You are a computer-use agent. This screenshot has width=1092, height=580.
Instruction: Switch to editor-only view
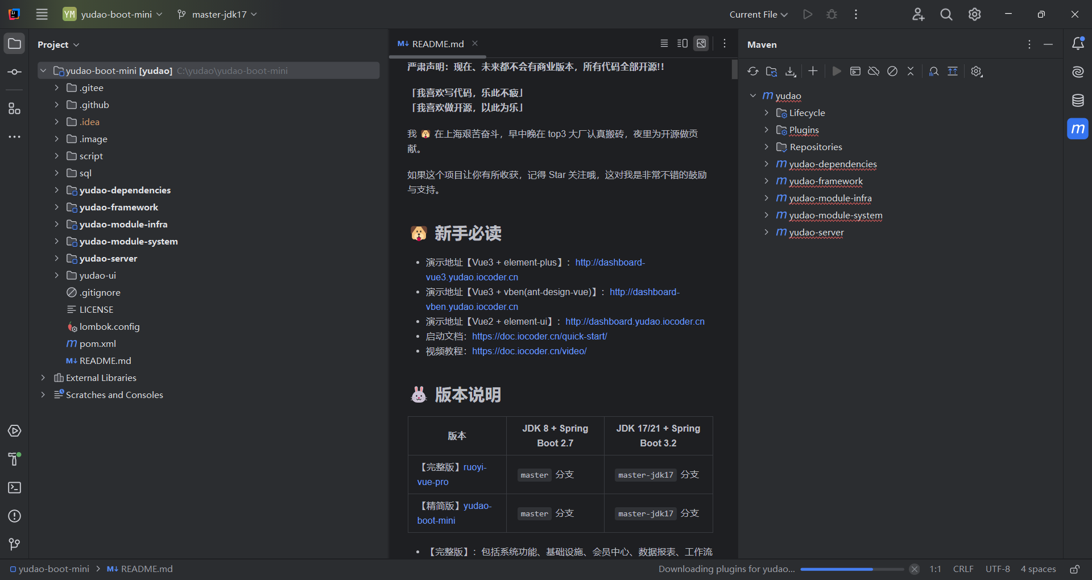(x=664, y=44)
